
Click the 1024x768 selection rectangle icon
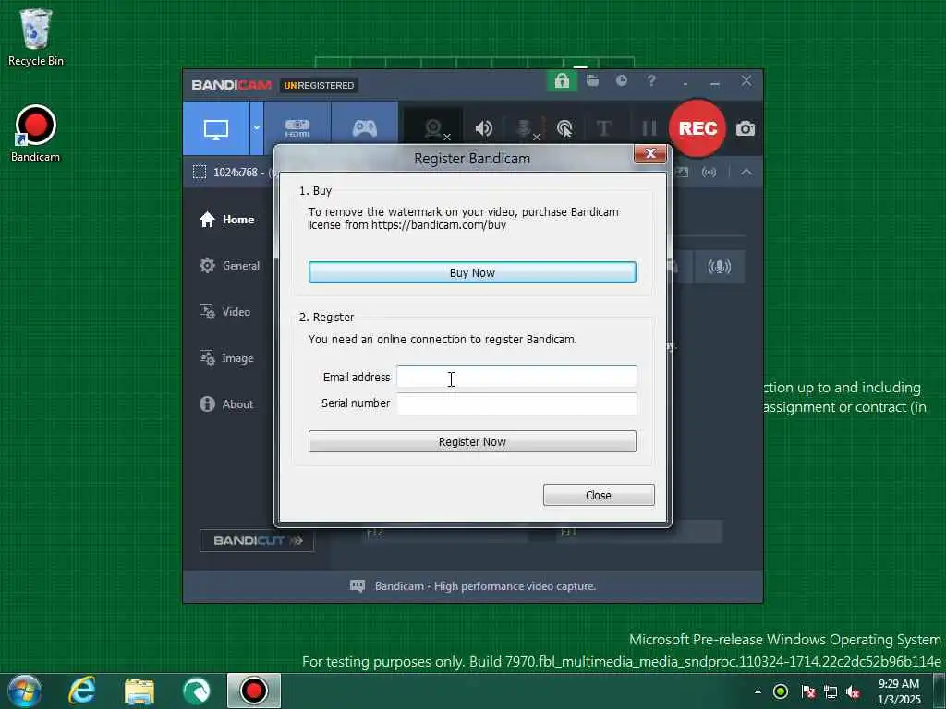(x=200, y=173)
